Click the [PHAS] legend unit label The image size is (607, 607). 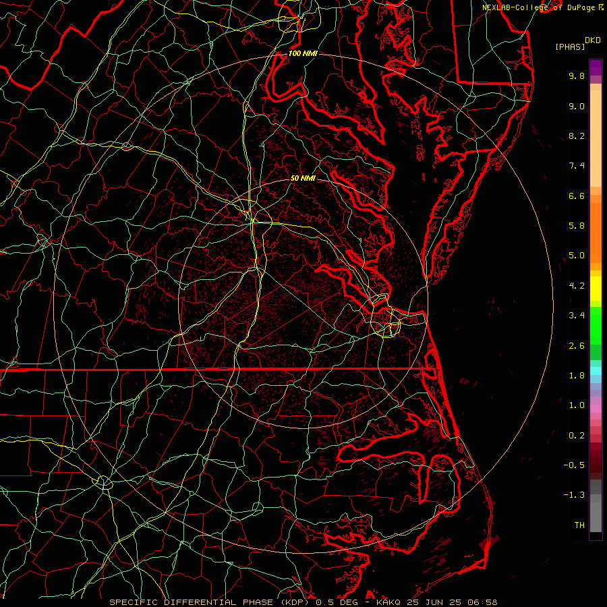[x=570, y=47]
